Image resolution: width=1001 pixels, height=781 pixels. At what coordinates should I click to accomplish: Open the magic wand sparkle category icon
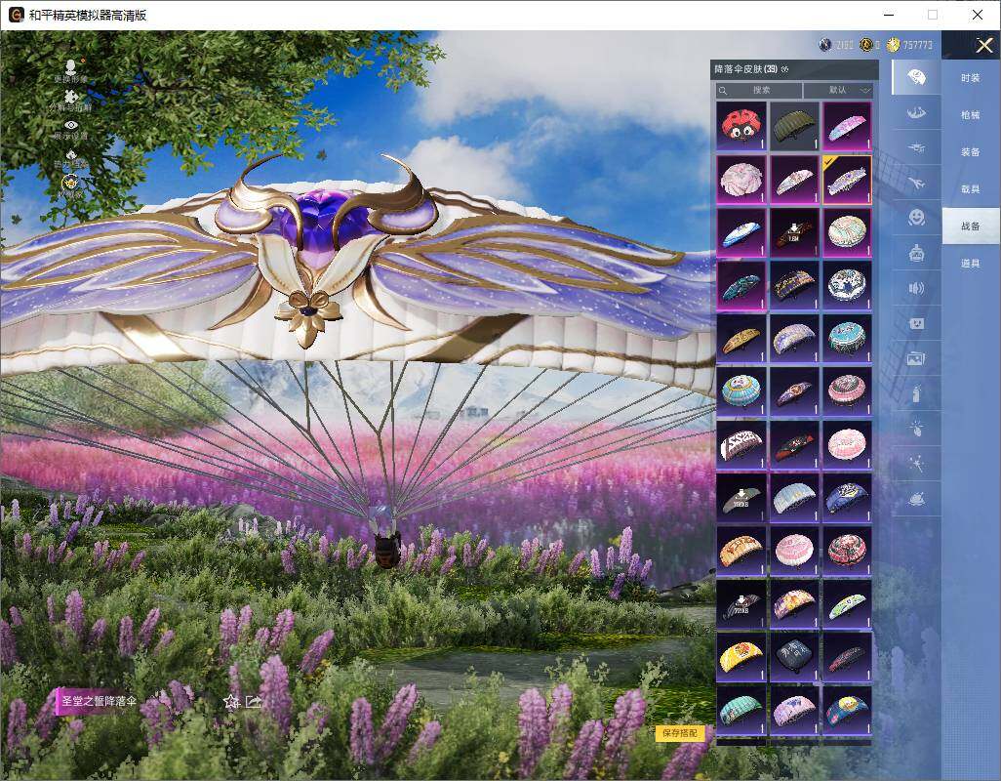916,464
